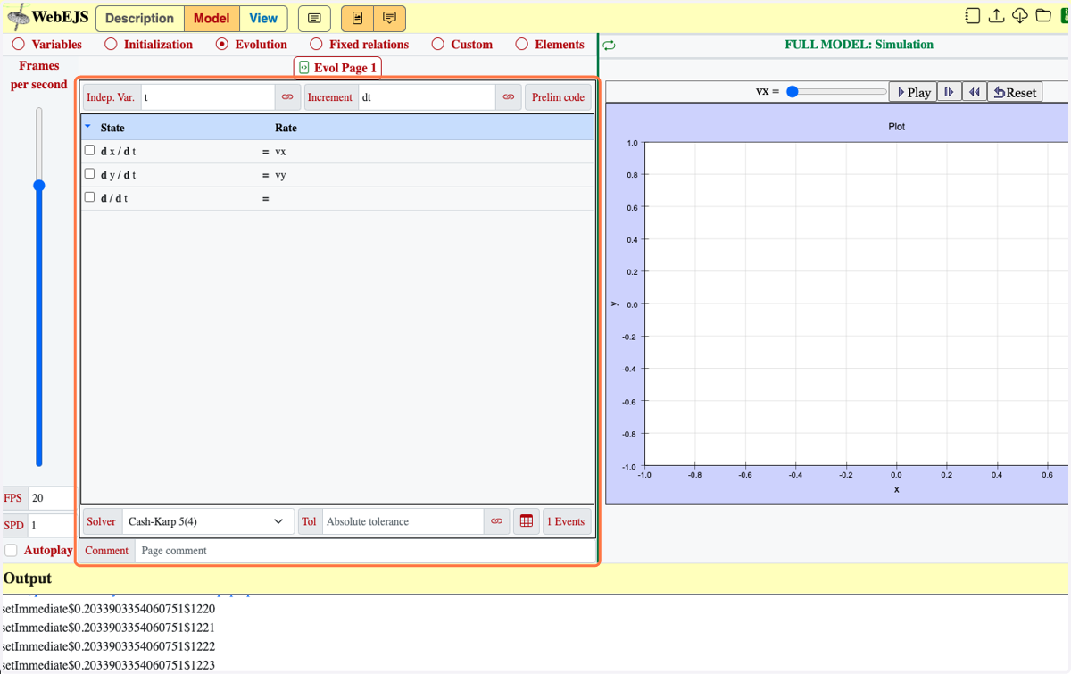Click the rate cell showing vy
This screenshot has height=674, width=1071.
tap(280, 174)
